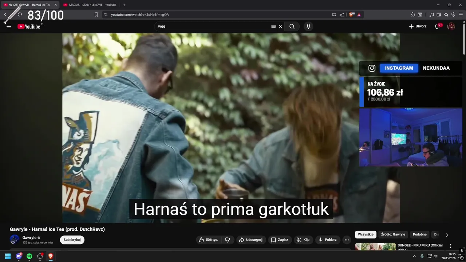
Task: Open the Leo AI sparkle icon
Action: click(x=446, y=15)
